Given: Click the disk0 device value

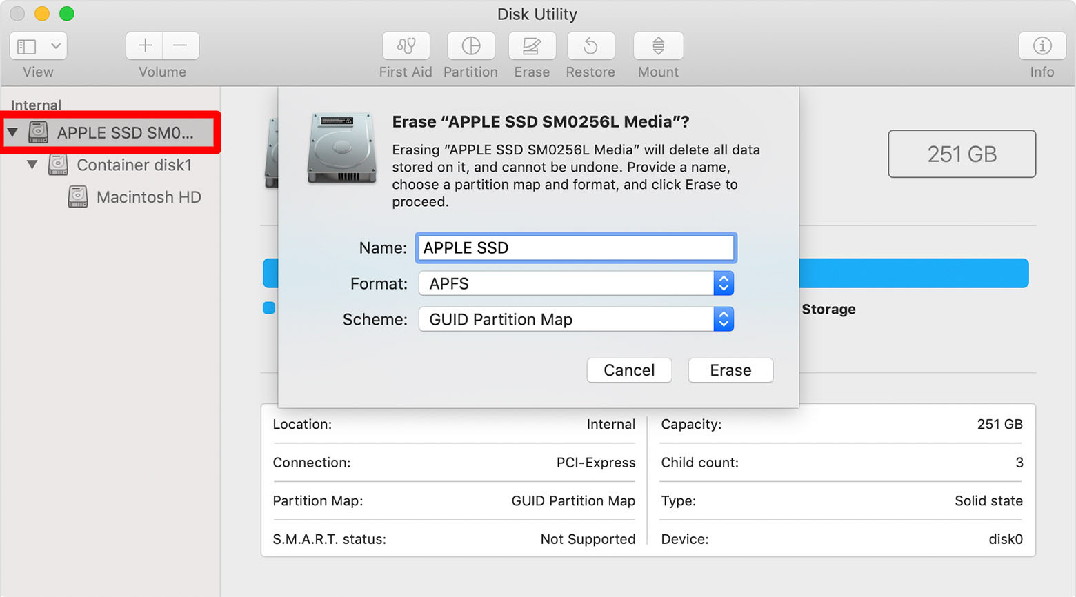Looking at the screenshot, I should [1006, 539].
